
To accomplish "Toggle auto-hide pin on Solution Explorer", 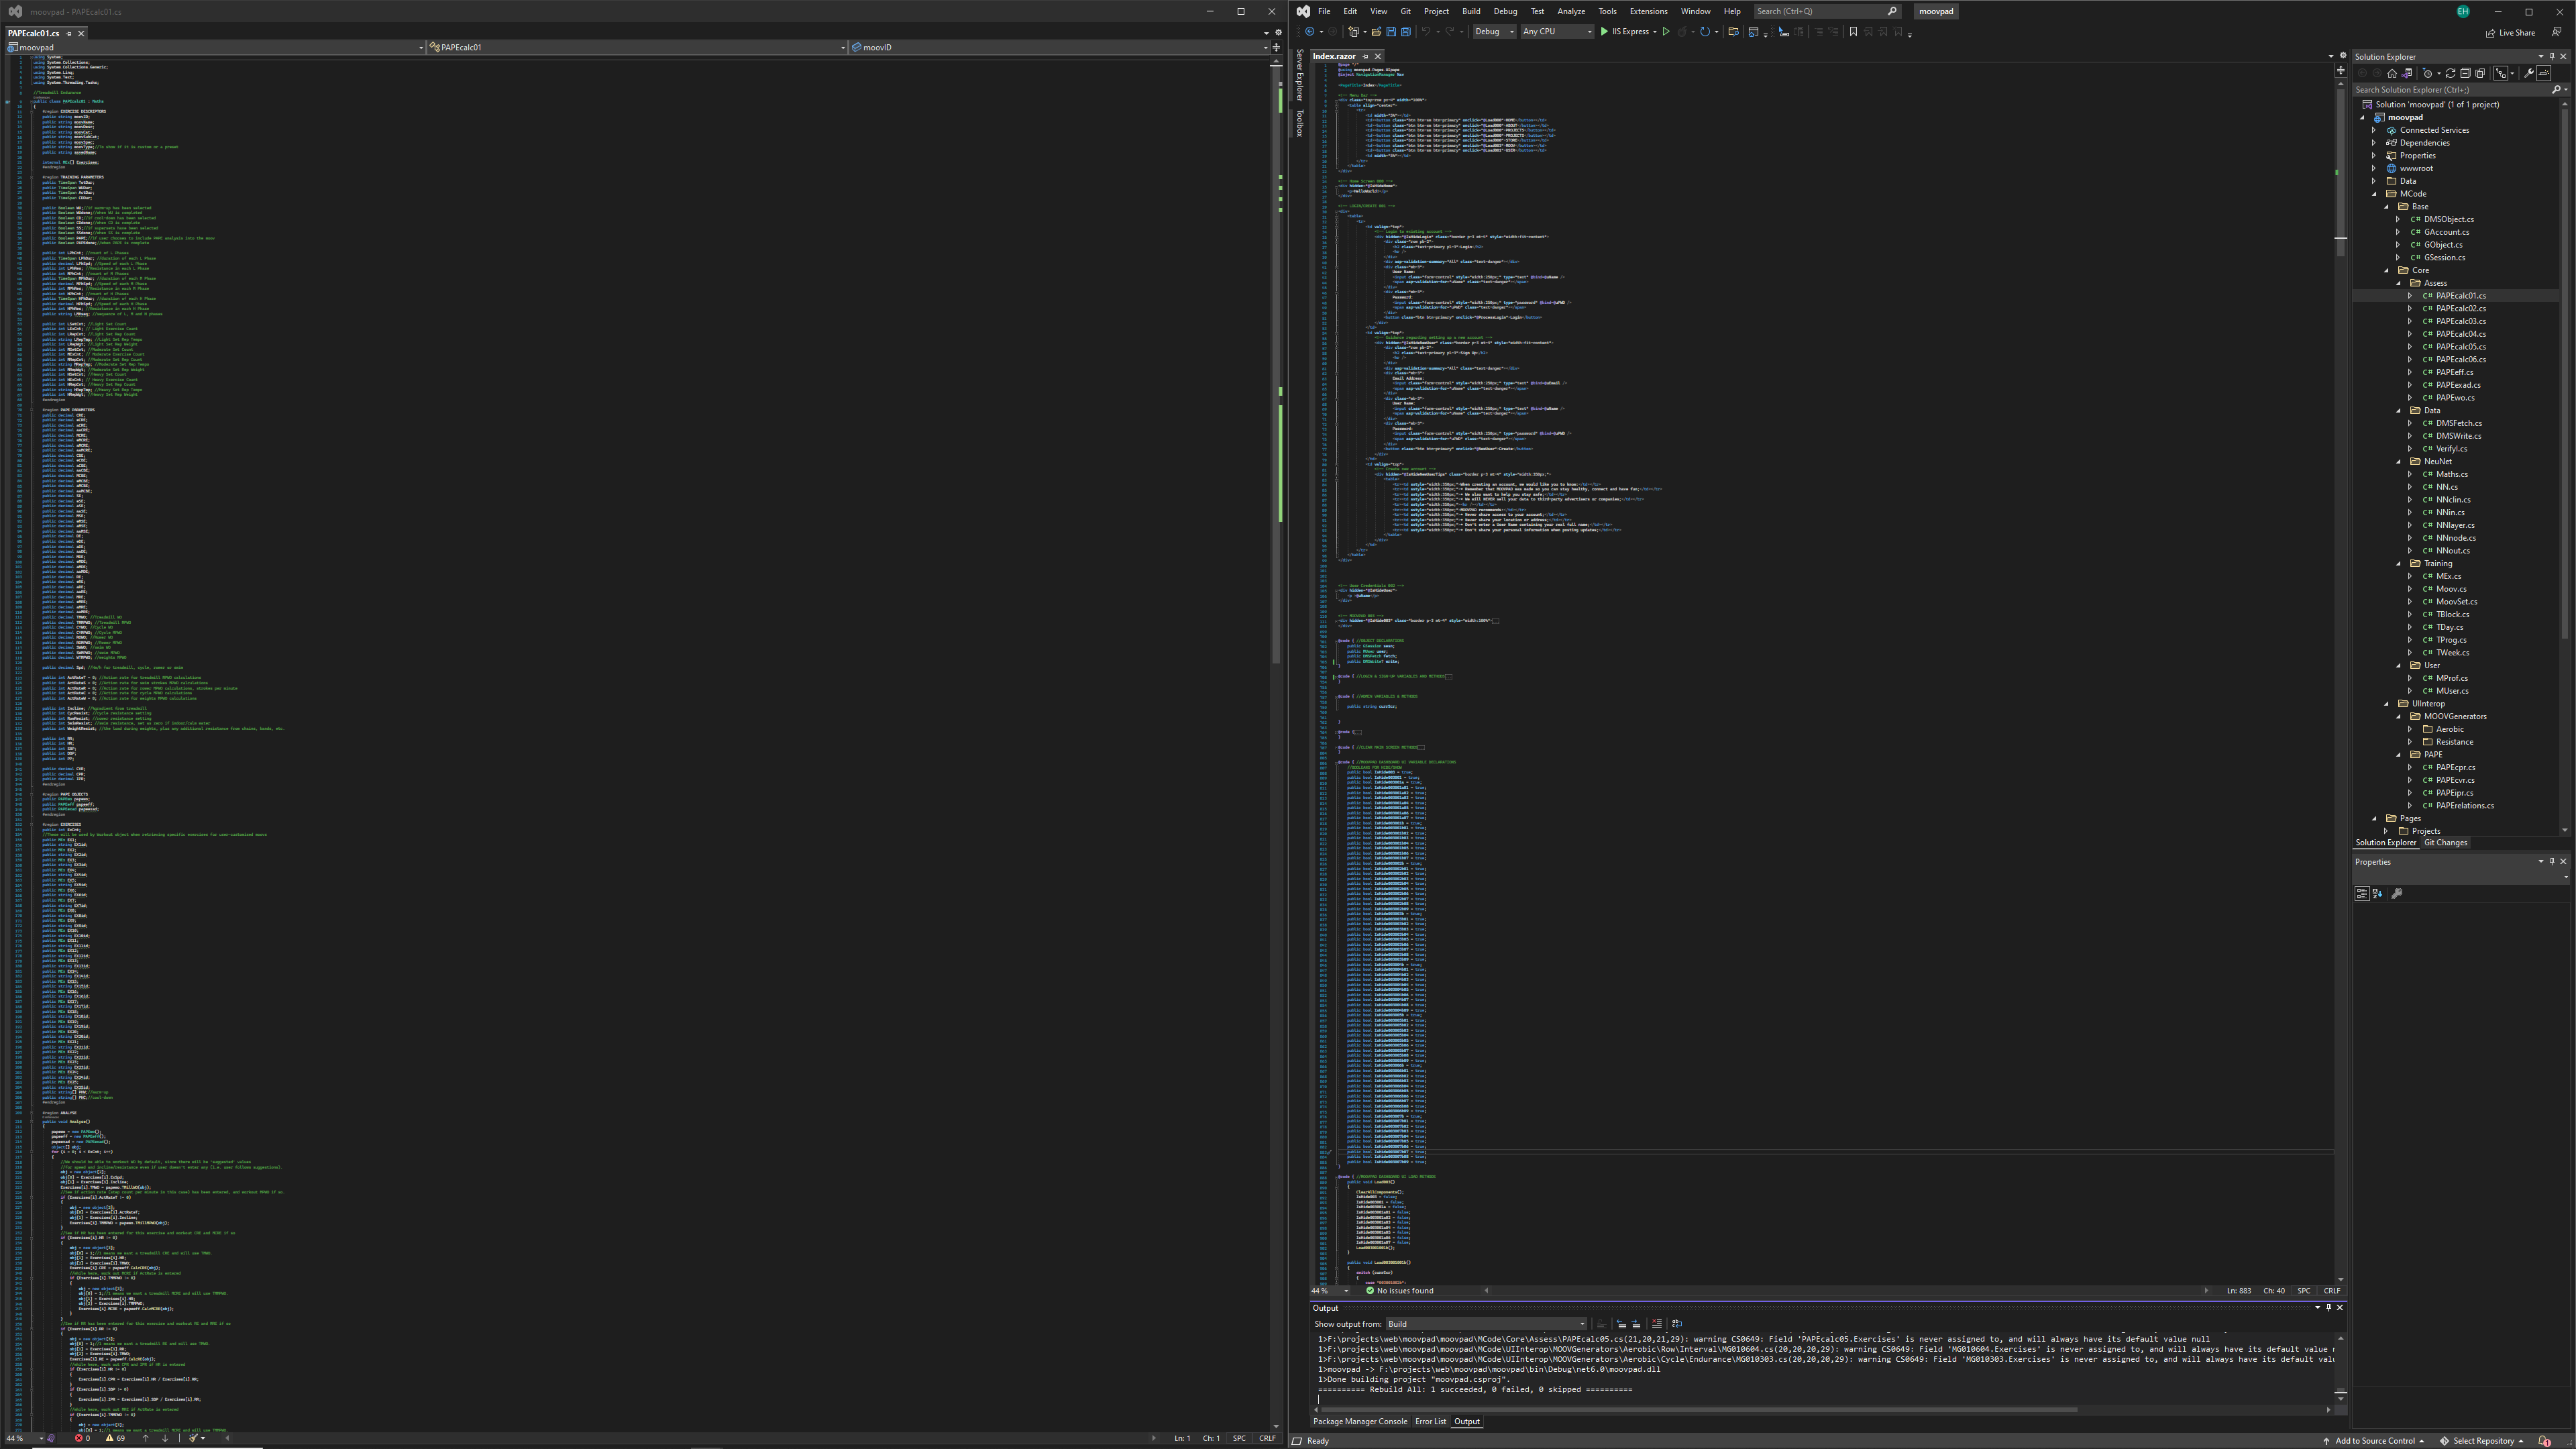I will 2552,56.
